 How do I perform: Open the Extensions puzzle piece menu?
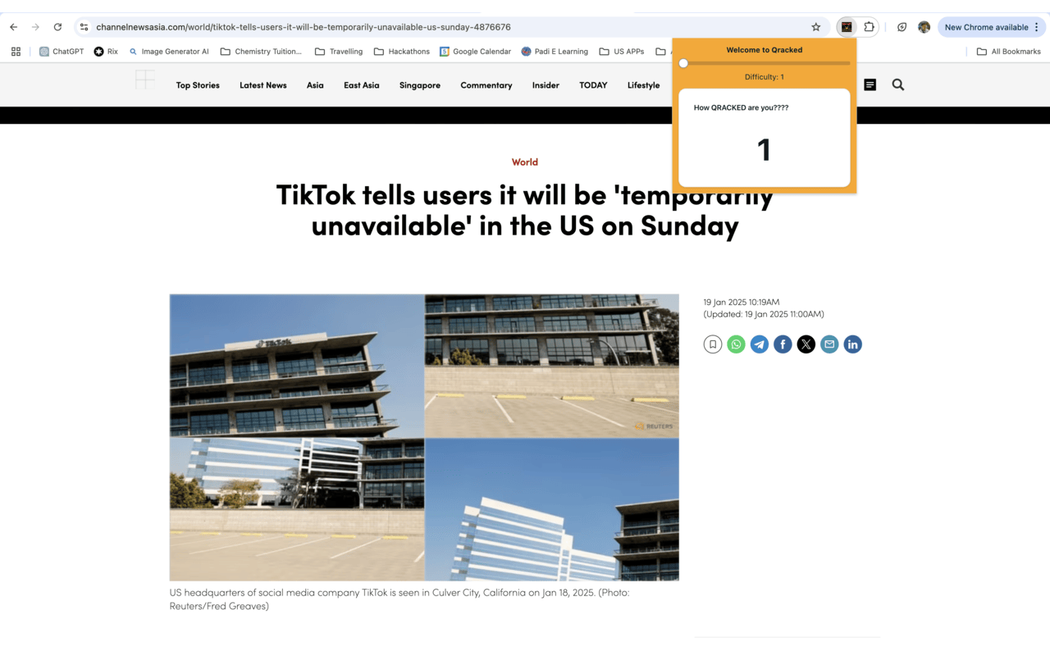[x=870, y=27]
